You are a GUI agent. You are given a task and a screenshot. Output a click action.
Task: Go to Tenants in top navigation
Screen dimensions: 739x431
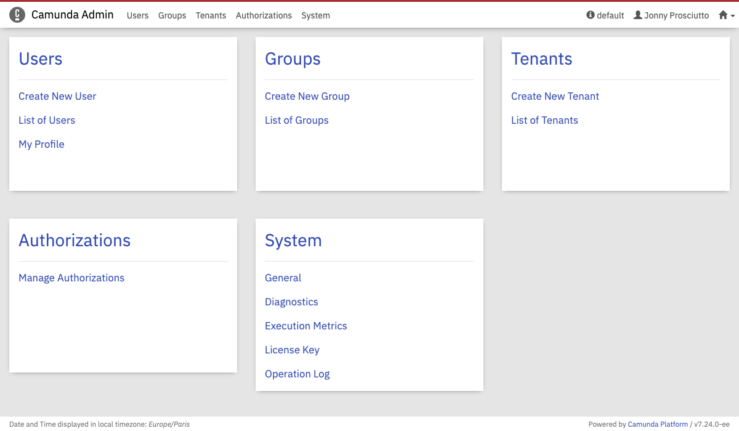pyautogui.click(x=211, y=15)
